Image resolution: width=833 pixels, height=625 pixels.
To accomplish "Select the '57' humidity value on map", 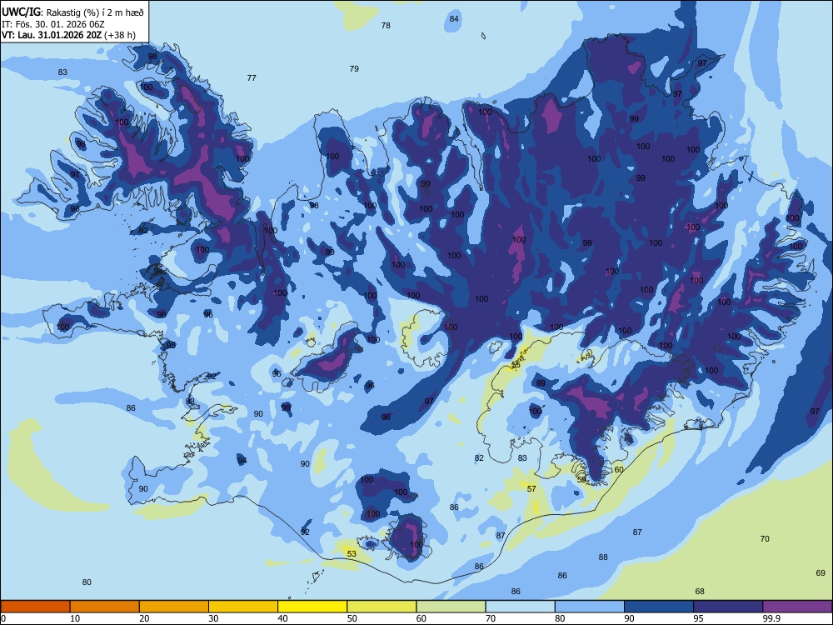I will tap(531, 489).
